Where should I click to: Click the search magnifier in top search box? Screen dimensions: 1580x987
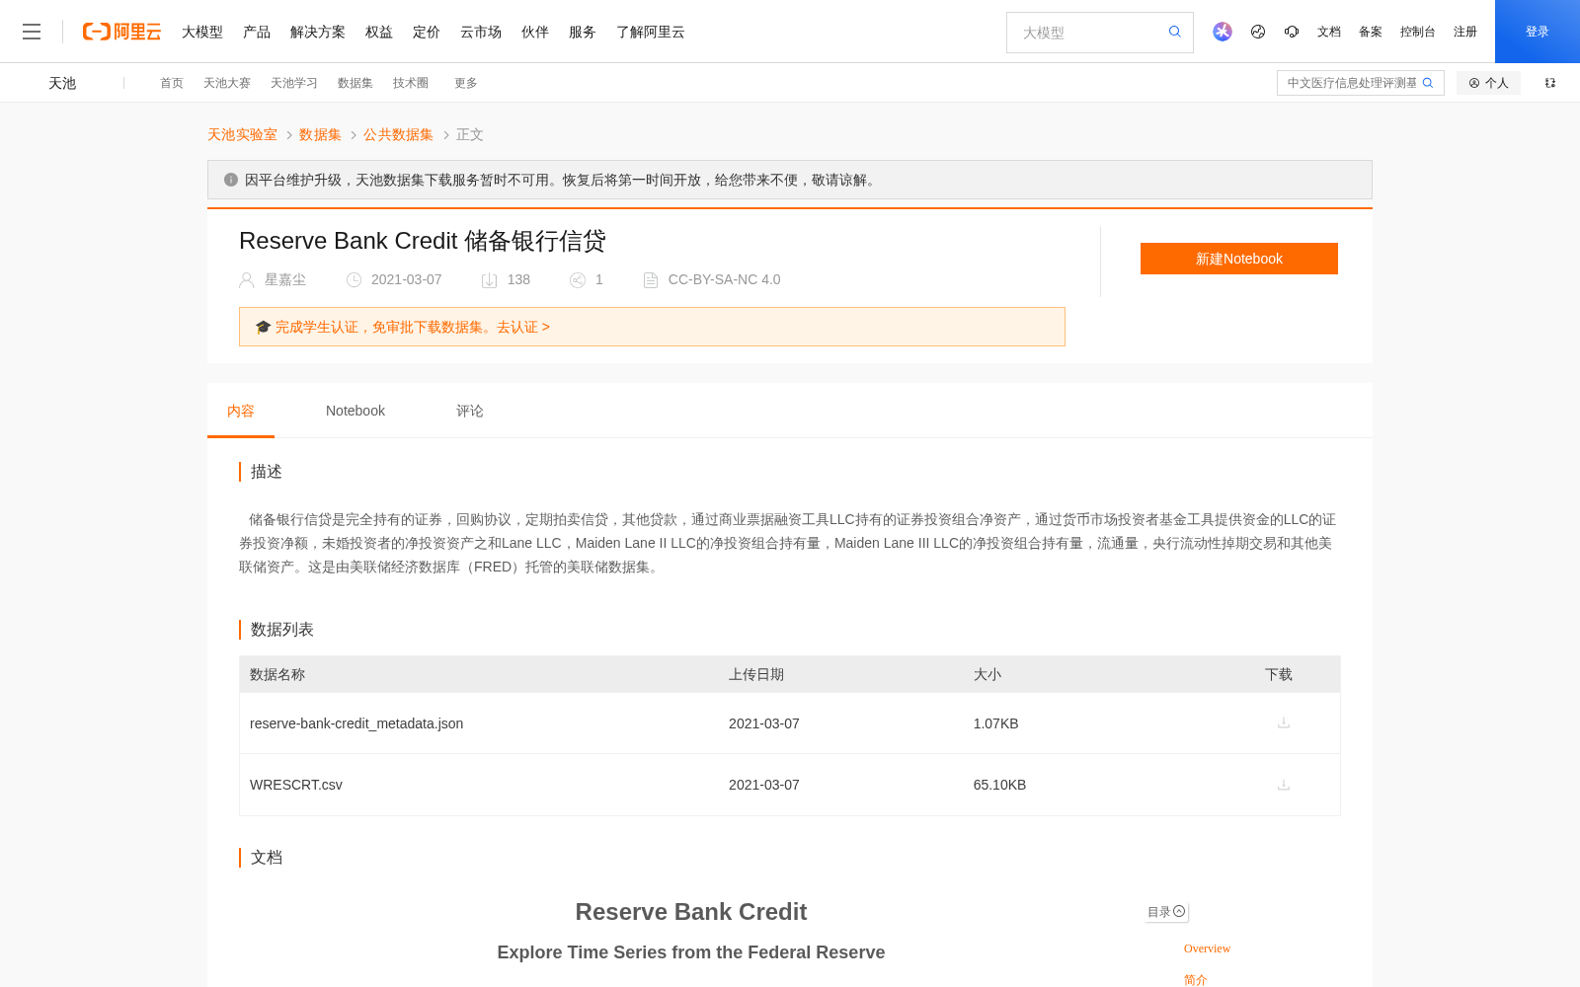tap(1175, 32)
